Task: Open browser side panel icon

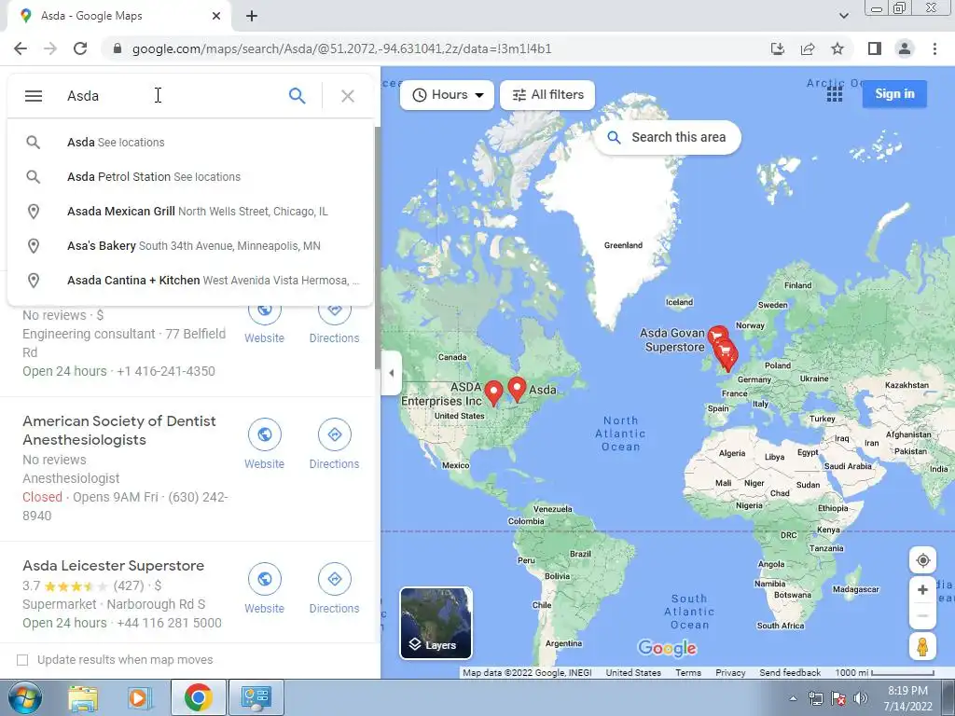Action: 875,48
